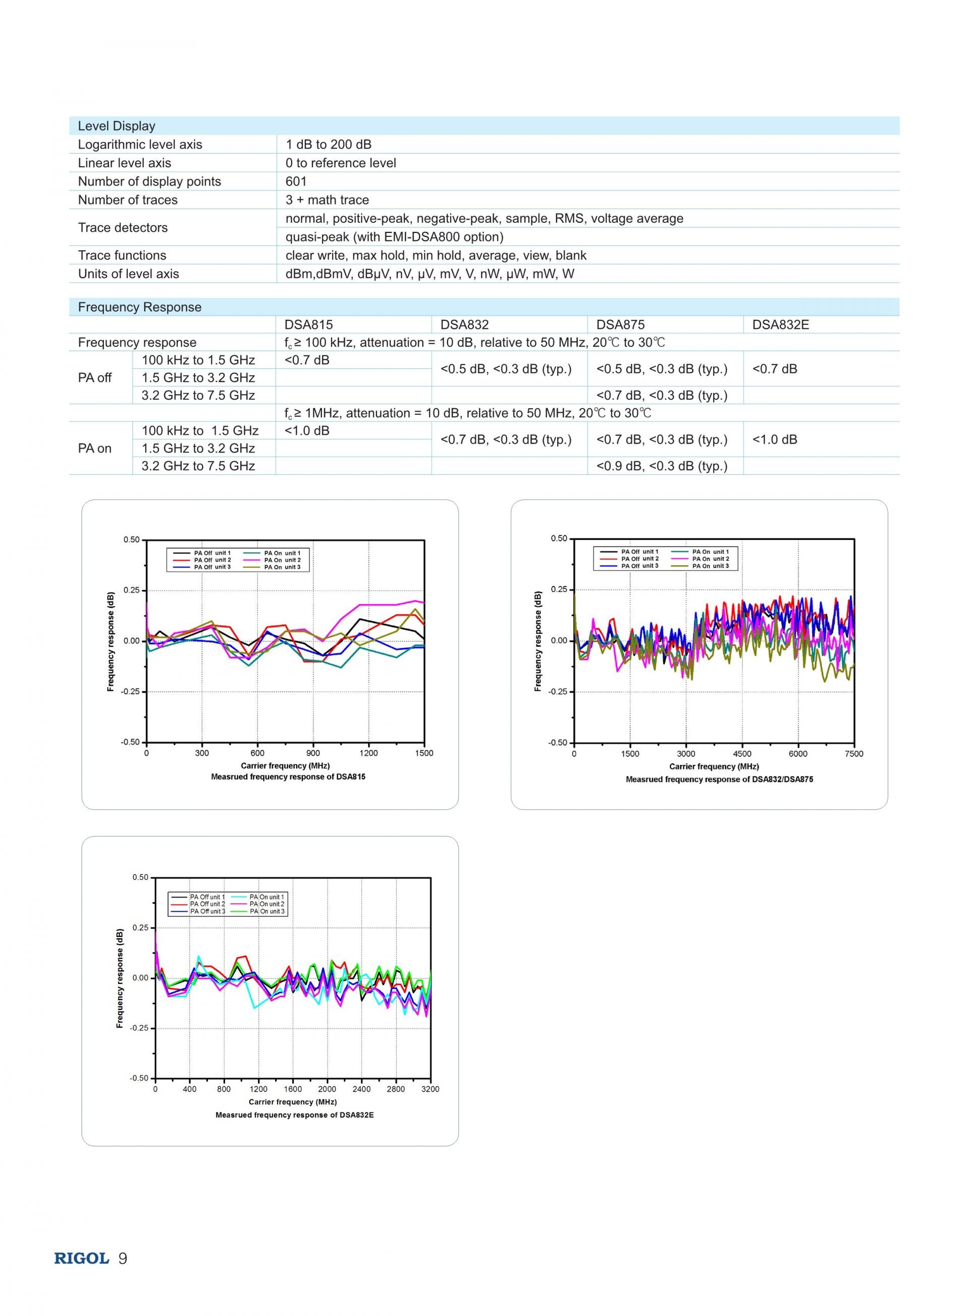Screen dimensions: 969x1316
Task: Click "quasi-peak (with EMI-DSA800 option)" text
Action: coord(395,237)
